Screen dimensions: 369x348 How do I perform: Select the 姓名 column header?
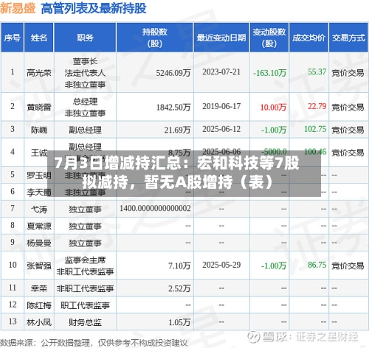click(39, 38)
